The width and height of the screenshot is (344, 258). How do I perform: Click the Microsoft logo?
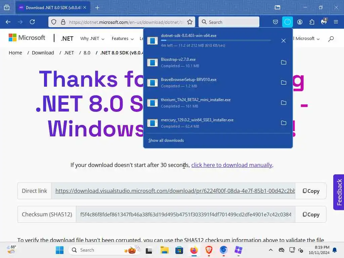click(x=27, y=38)
